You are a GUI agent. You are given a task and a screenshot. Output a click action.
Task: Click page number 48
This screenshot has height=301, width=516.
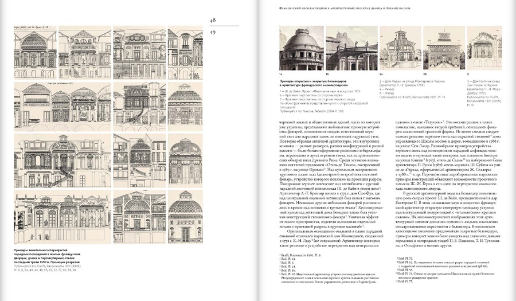click(x=213, y=20)
